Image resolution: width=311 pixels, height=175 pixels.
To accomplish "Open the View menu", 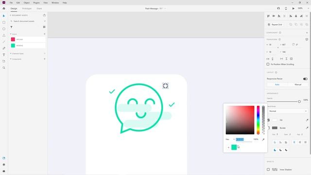I will [45, 3].
